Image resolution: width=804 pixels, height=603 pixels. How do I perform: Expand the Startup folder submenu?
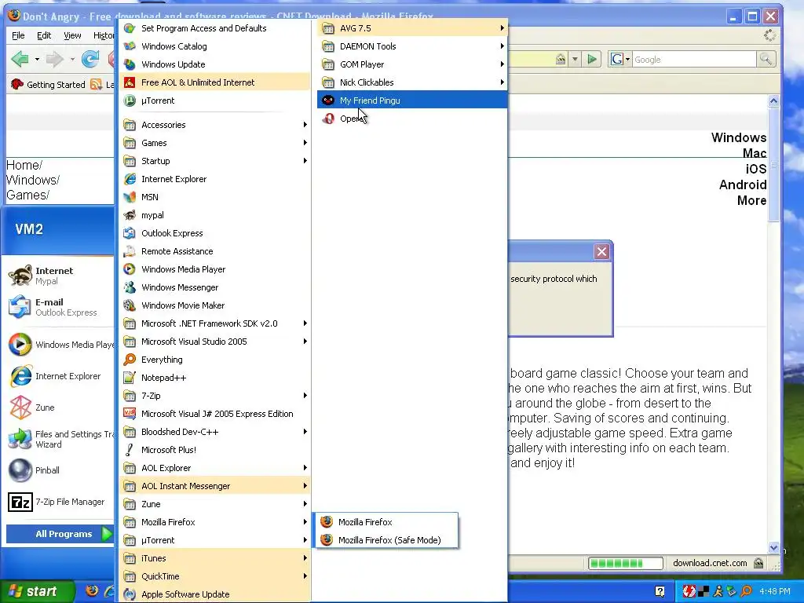coord(216,161)
